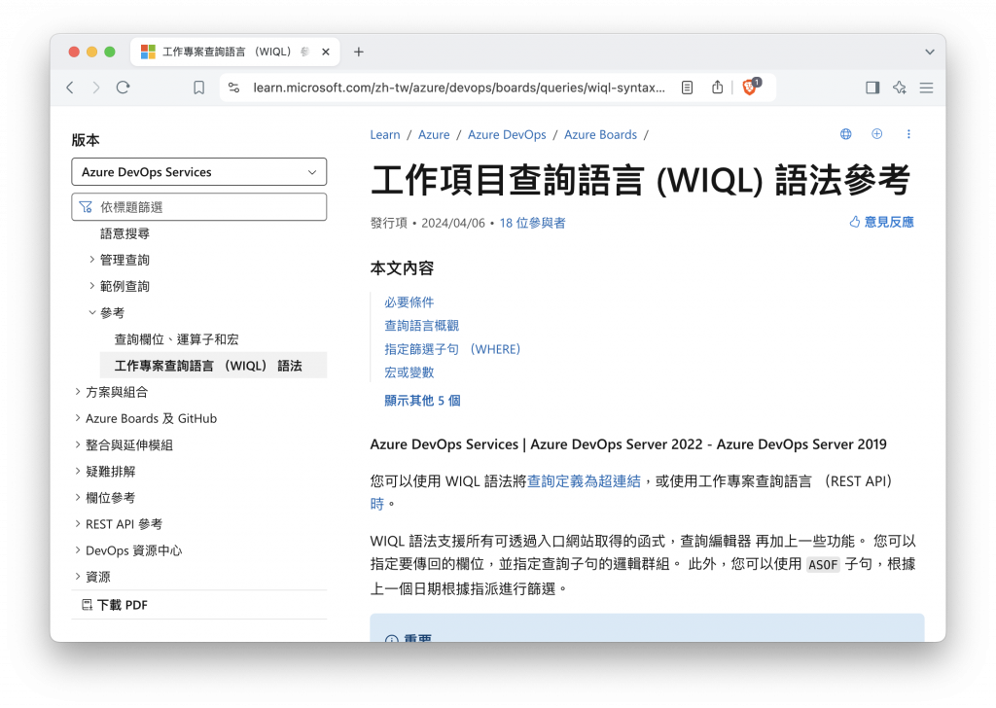Select 語意搜尋 in the sidebar
996x708 pixels.
pos(124,233)
